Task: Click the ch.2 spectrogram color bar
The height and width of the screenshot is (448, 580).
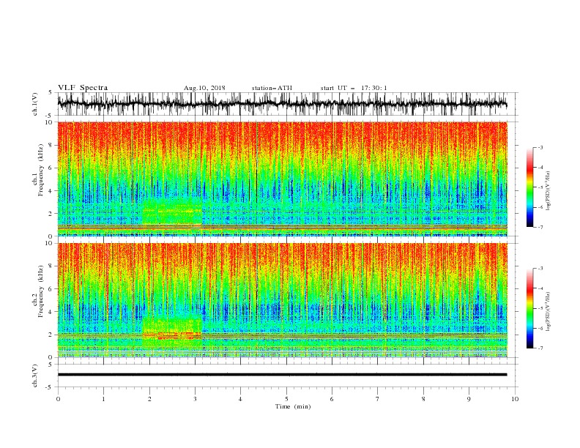Action: coord(529,308)
